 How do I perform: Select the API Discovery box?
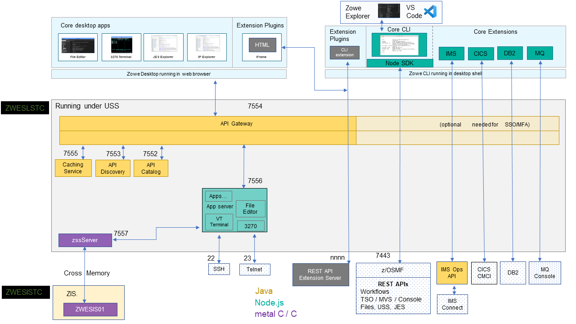pyautogui.click(x=112, y=168)
